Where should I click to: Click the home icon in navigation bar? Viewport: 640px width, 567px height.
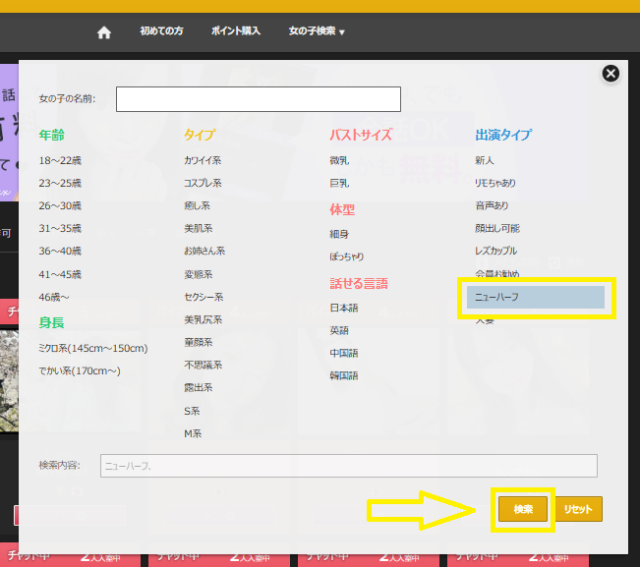click(104, 31)
